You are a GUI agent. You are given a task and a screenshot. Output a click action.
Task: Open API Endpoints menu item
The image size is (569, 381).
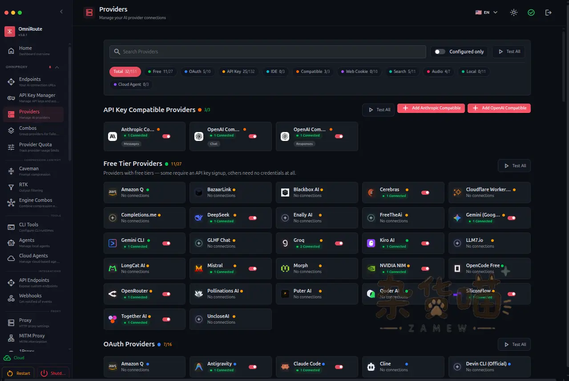click(34, 283)
